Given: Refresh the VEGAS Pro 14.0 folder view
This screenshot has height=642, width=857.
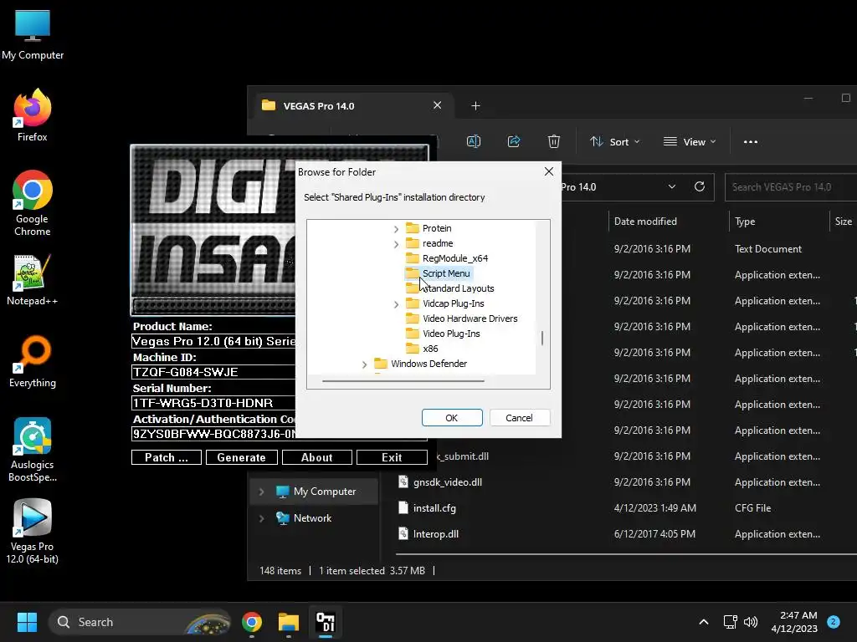Looking at the screenshot, I should [x=699, y=186].
